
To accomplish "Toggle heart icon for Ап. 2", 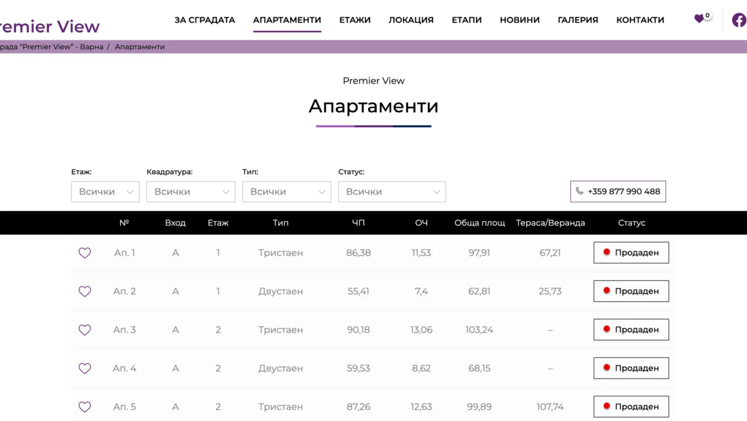I will pos(85,291).
